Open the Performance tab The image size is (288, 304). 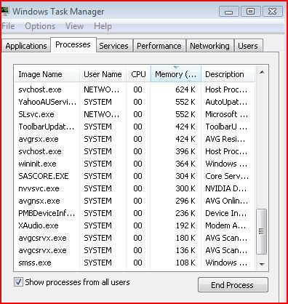(x=159, y=46)
